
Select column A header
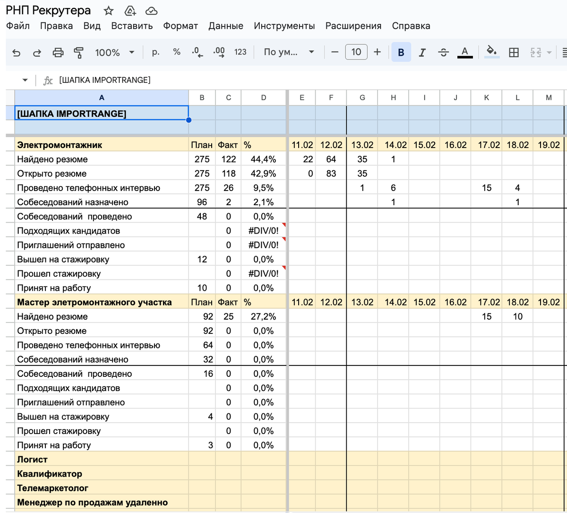click(x=102, y=97)
